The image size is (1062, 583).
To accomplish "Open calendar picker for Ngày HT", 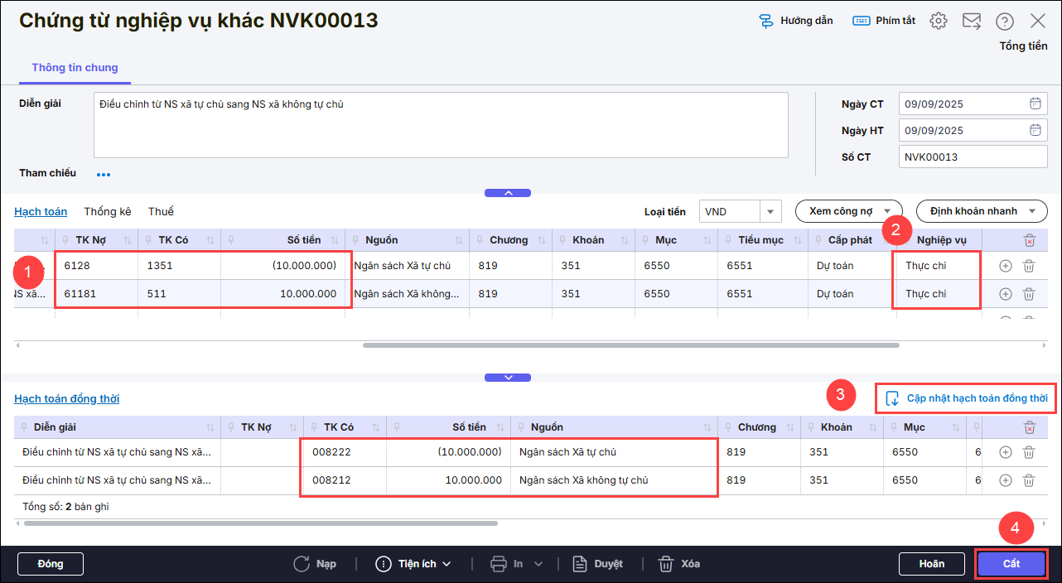I will point(1035,130).
